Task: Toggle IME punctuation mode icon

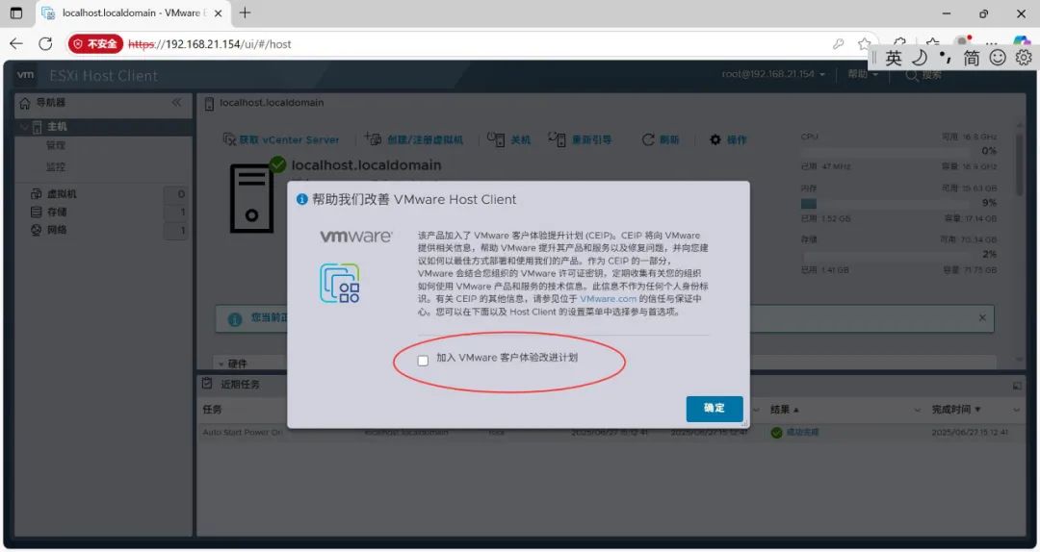Action: pyautogui.click(x=946, y=58)
